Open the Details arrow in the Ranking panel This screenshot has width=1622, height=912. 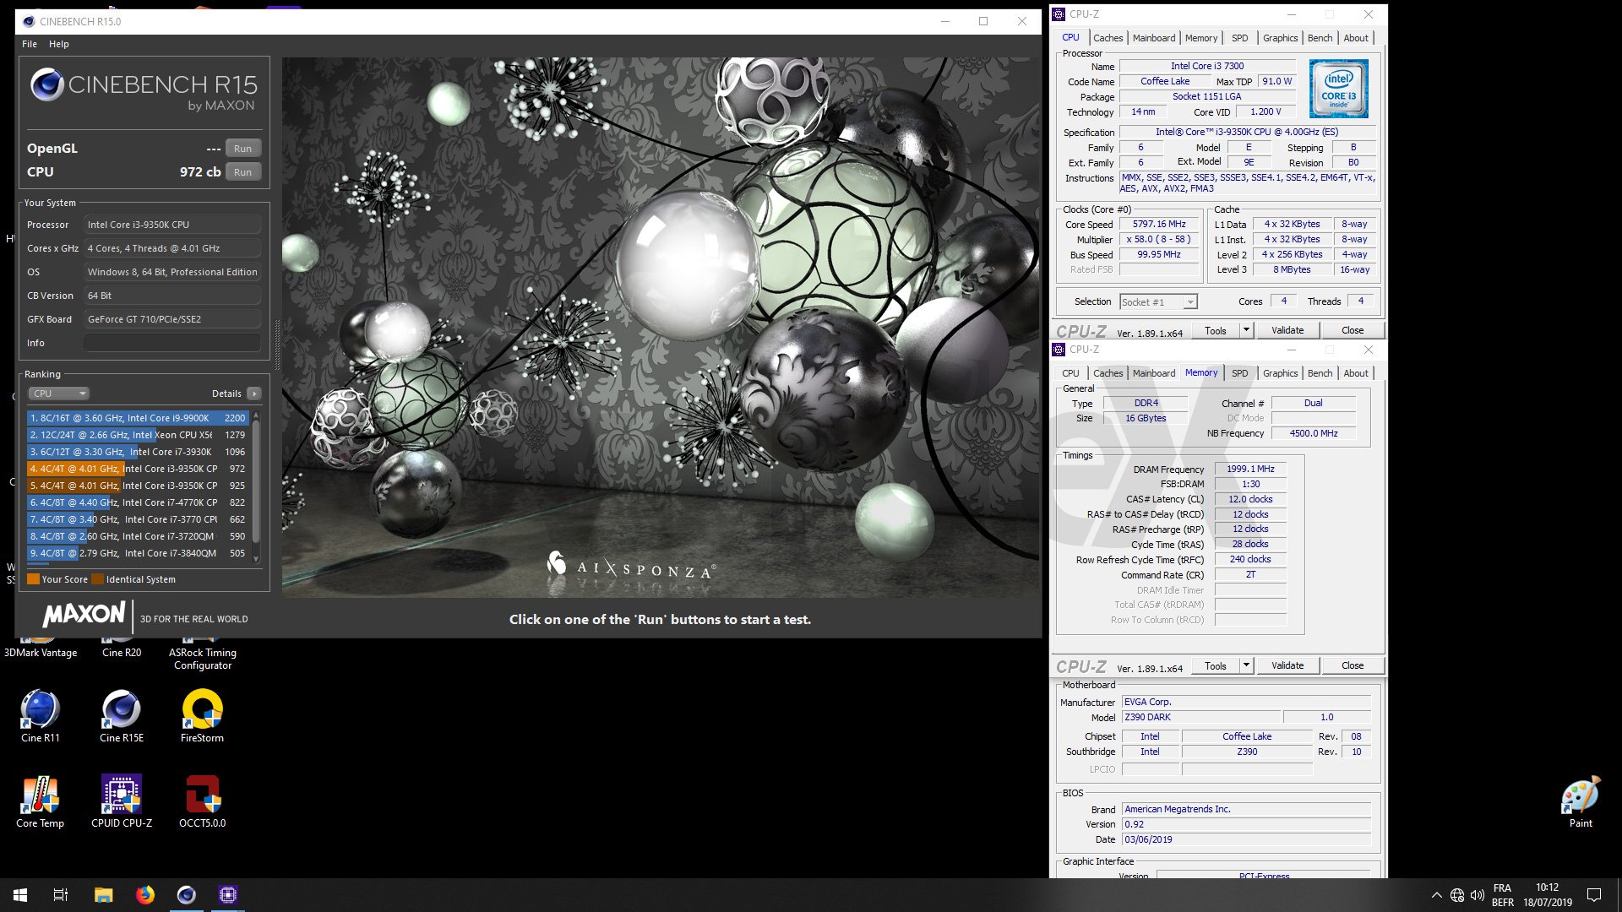tap(253, 394)
